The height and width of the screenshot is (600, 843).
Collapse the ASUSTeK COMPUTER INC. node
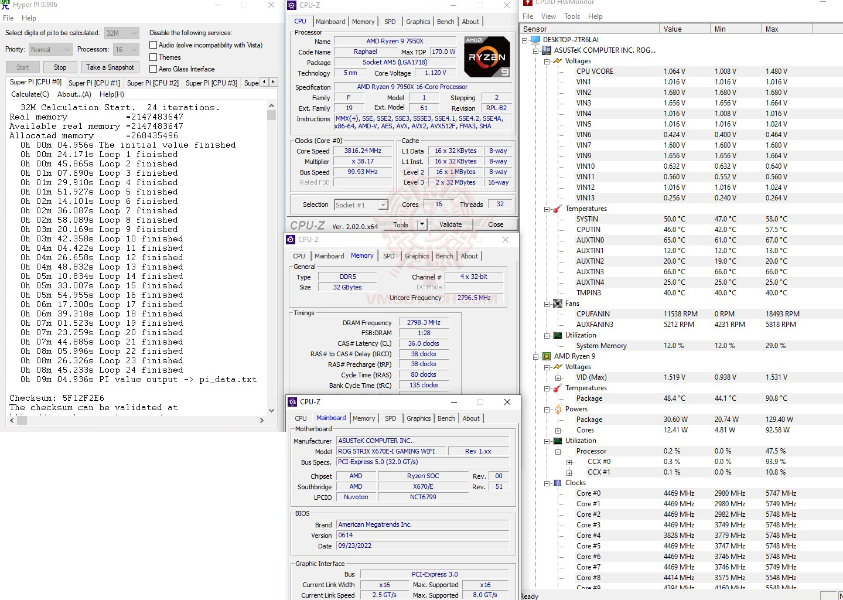click(535, 51)
